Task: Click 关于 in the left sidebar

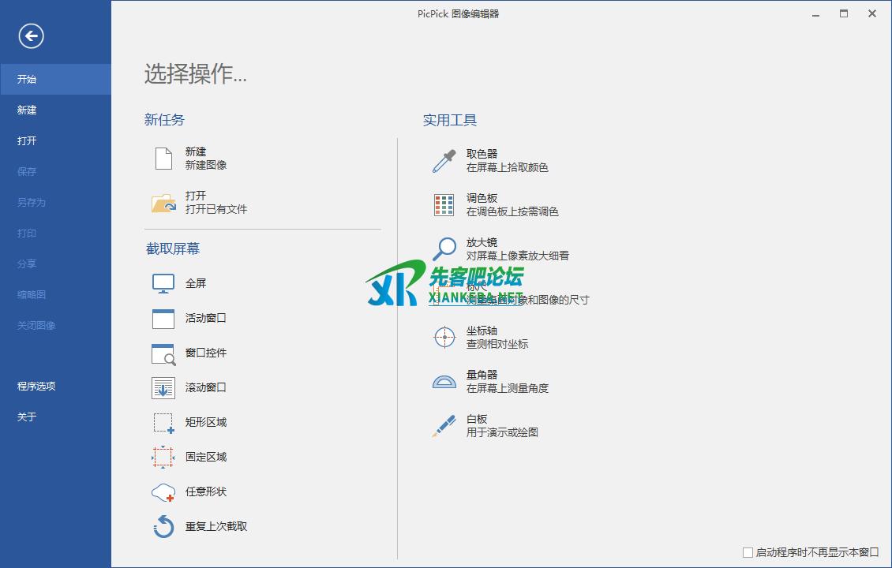Action: (x=27, y=417)
